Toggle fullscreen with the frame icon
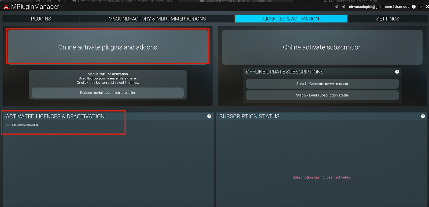 pos(420,7)
